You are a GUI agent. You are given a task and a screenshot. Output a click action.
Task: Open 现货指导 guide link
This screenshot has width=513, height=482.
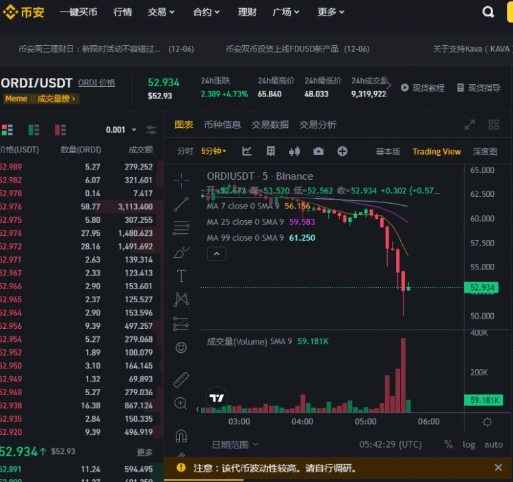click(x=478, y=88)
